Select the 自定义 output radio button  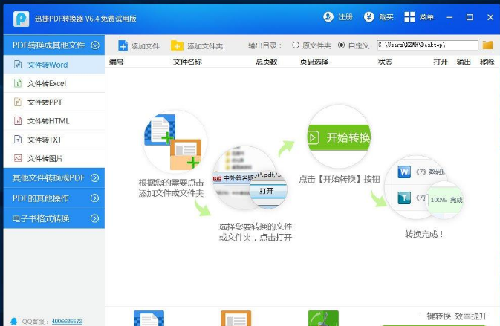pos(341,45)
